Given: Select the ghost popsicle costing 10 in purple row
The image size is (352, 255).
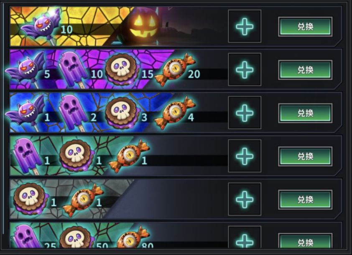Looking at the screenshot, I should [x=73, y=69].
